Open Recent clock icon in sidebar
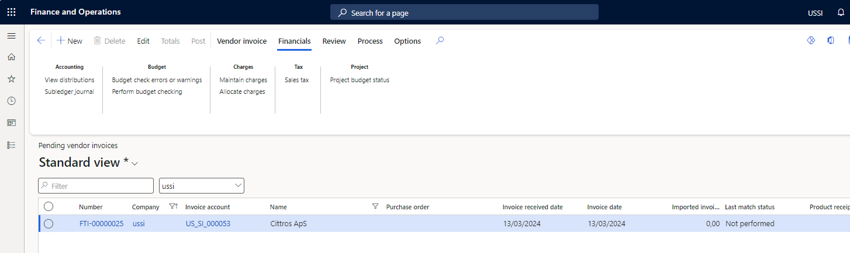This screenshot has height=253, width=850. click(x=11, y=101)
